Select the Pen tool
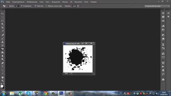The image size is (171, 96). pyautogui.click(x=2, y=63)
